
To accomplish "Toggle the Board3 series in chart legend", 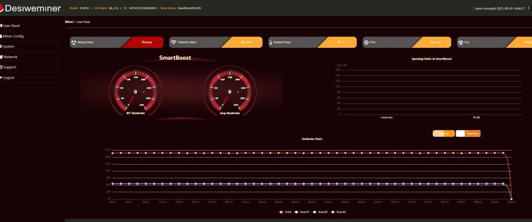I will click(x=338, y=212).
